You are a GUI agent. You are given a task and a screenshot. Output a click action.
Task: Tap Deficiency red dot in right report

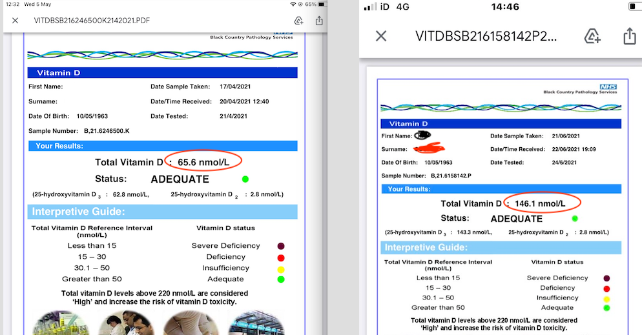tap(606, 289)
